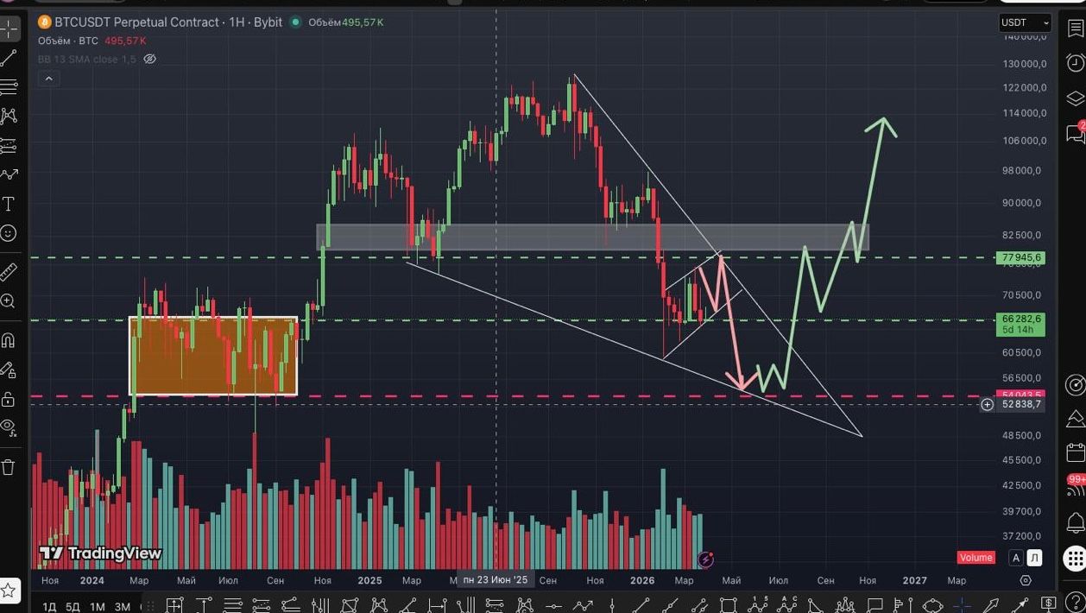Viewport: 1086px width, 613px height.
Task: Toggle lock all drawings
Action: 9,399
